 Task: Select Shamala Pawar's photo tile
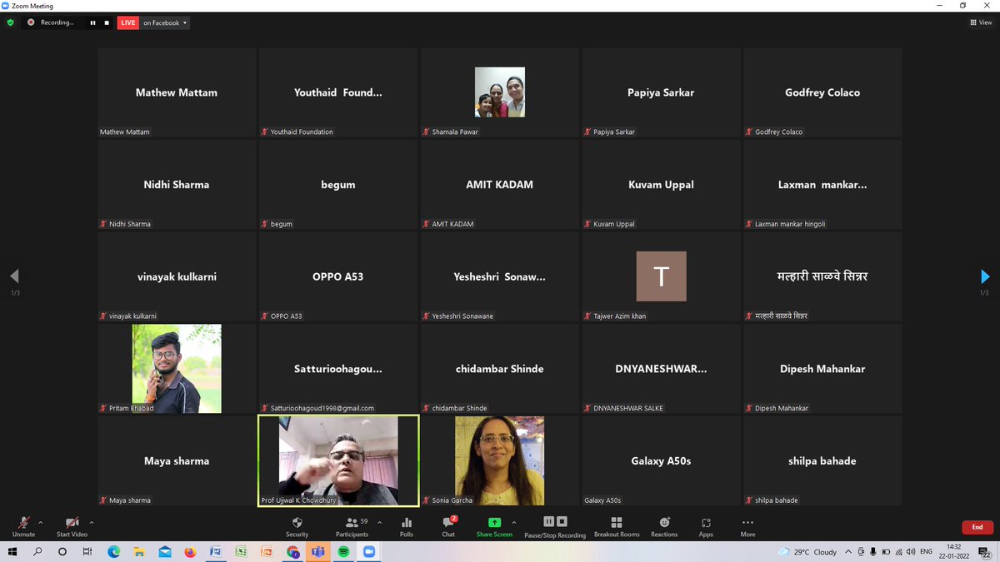[x=499, y=92]
